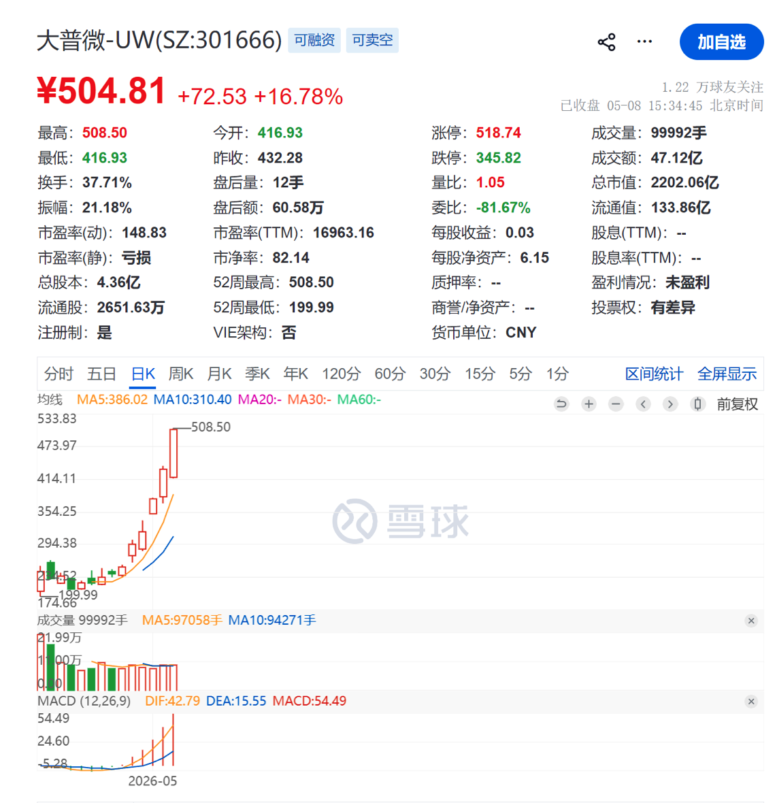Screen dimensions: 777x803
Task: Click the MA10:310.40 moving average label
Action: (193, 399)
